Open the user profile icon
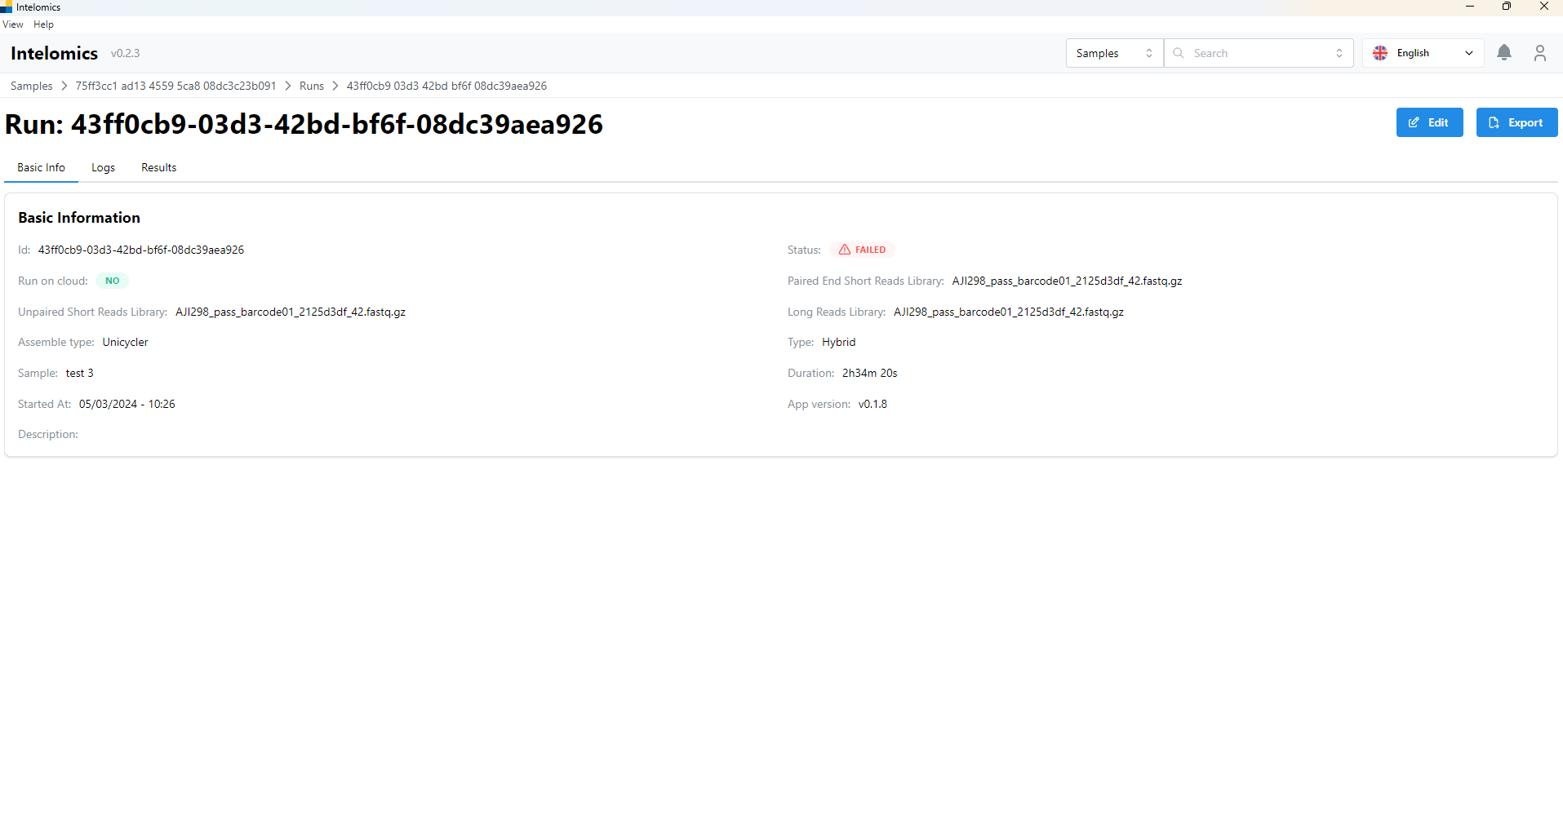1563x837 pixels. coord(1539,53)
